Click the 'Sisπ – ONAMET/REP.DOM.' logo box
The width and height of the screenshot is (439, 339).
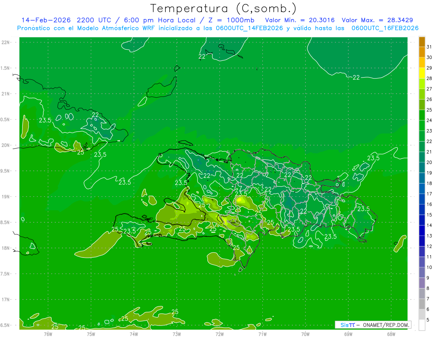pos(373,325)
